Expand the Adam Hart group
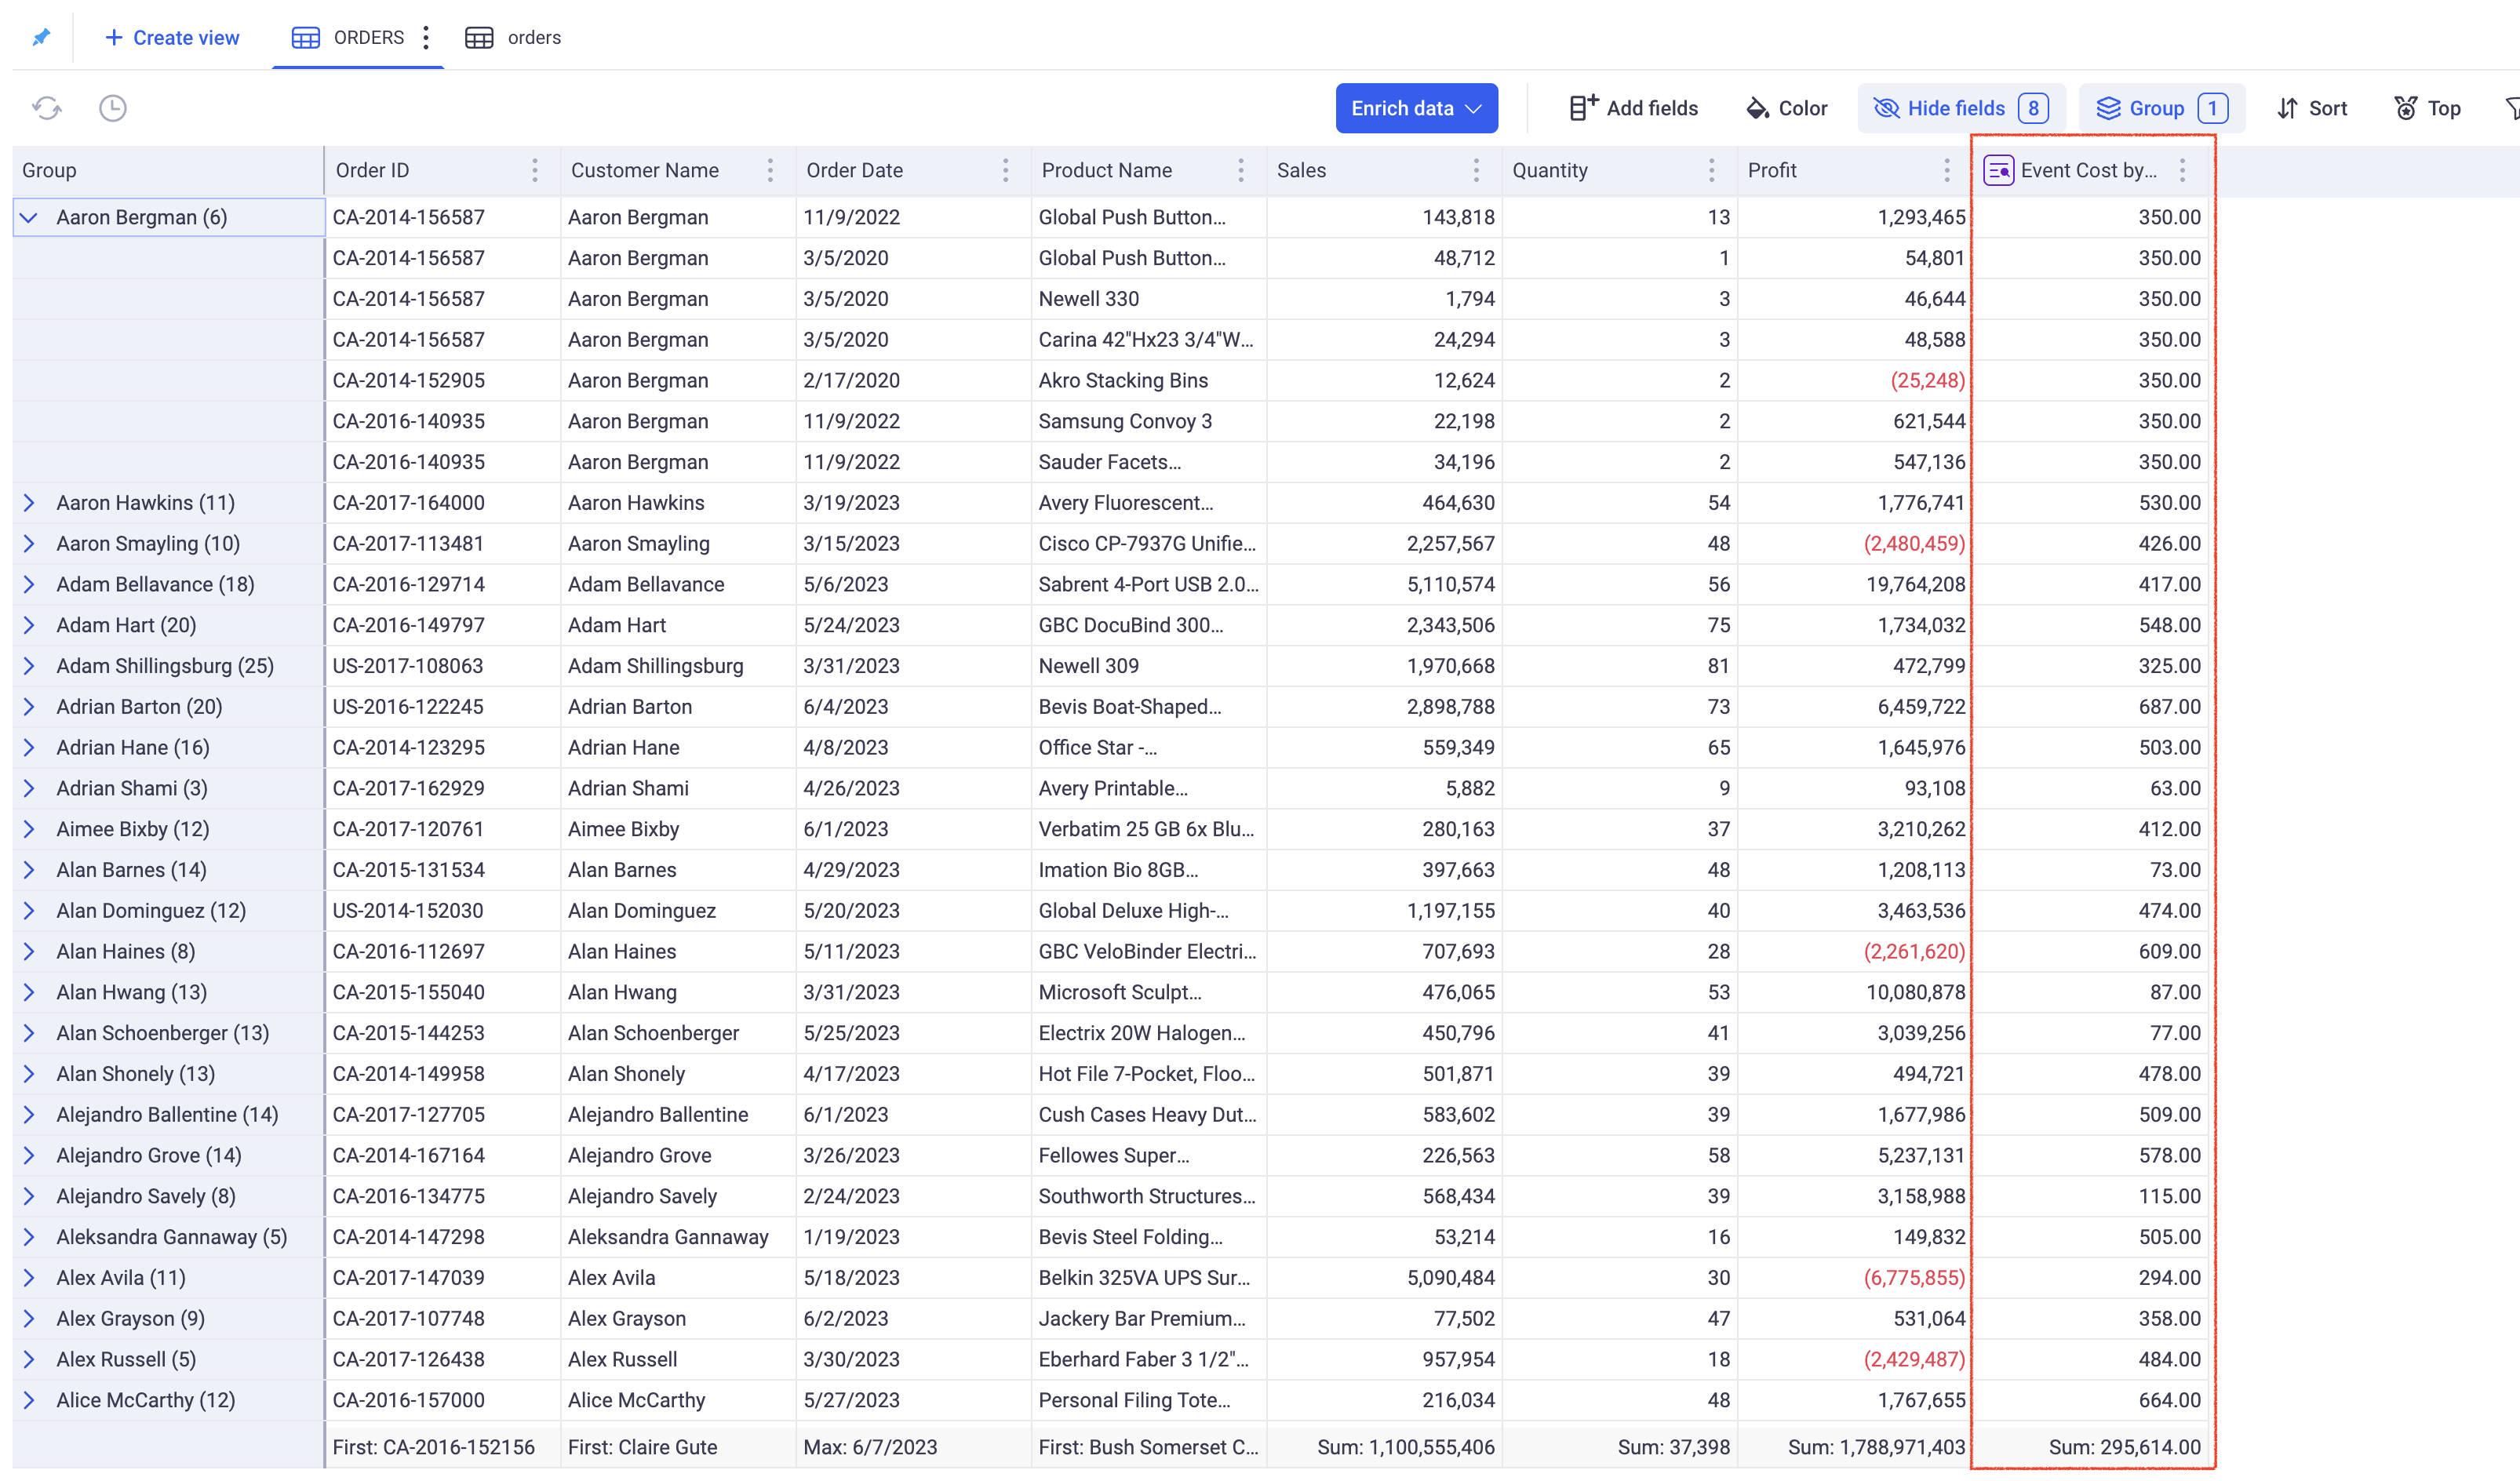The width and height of the screenshot is (2520, 1481). coord(29,625)
